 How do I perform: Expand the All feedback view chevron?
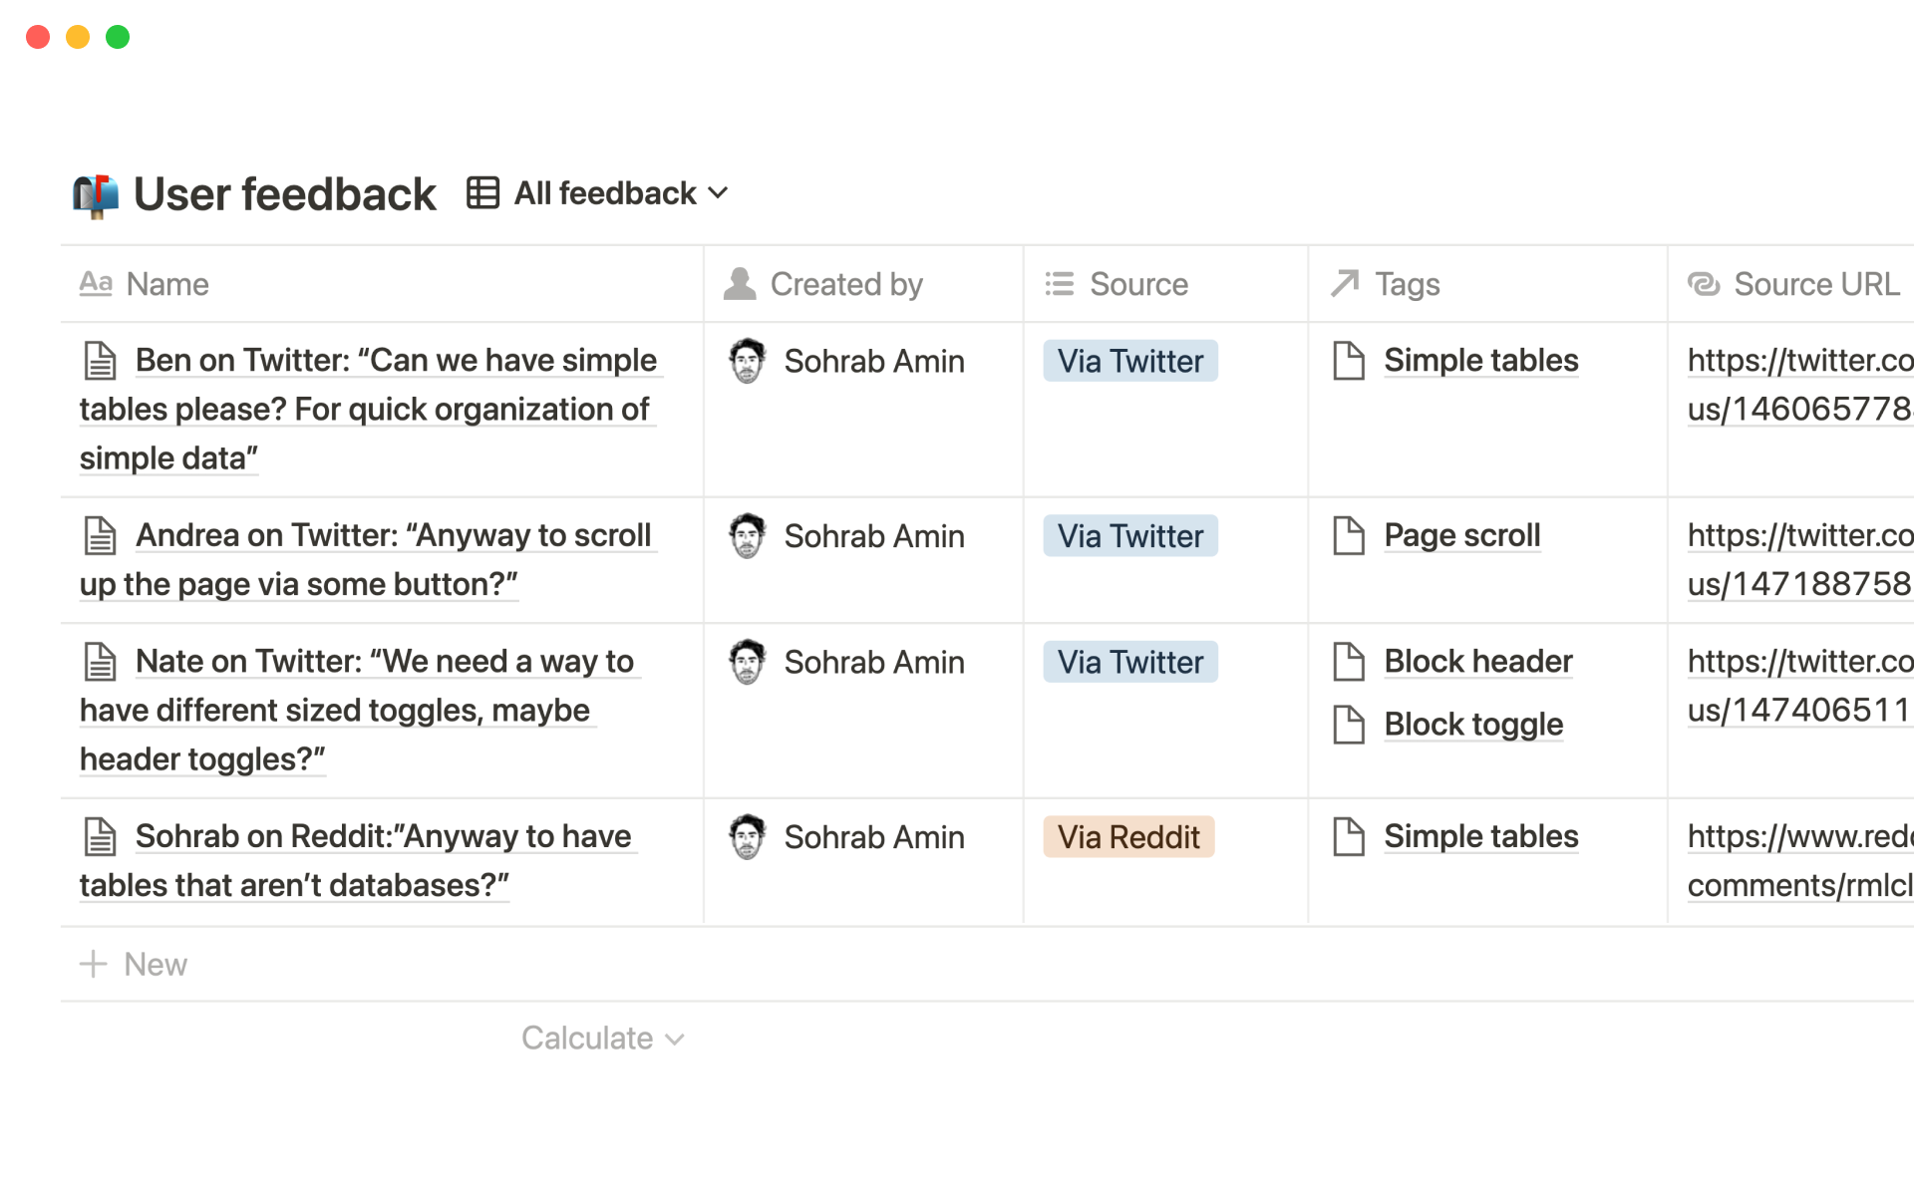click(719, 193)
